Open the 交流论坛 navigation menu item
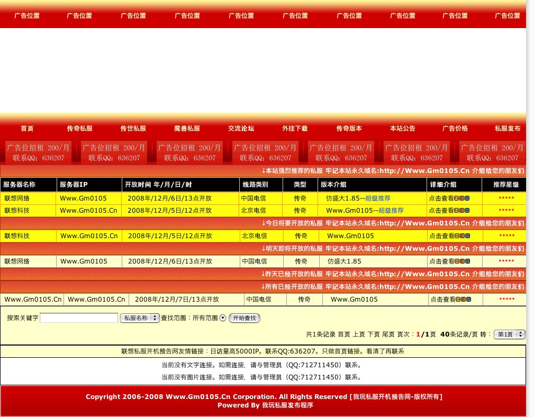This screenshot has height=417, width=534. click(241, 128)
